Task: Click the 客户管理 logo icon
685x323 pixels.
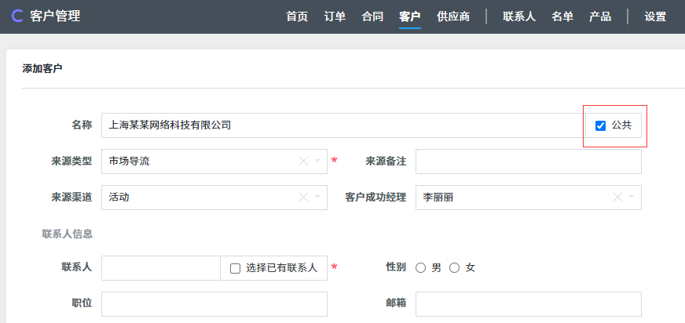Action: click(x=17, y=16)
